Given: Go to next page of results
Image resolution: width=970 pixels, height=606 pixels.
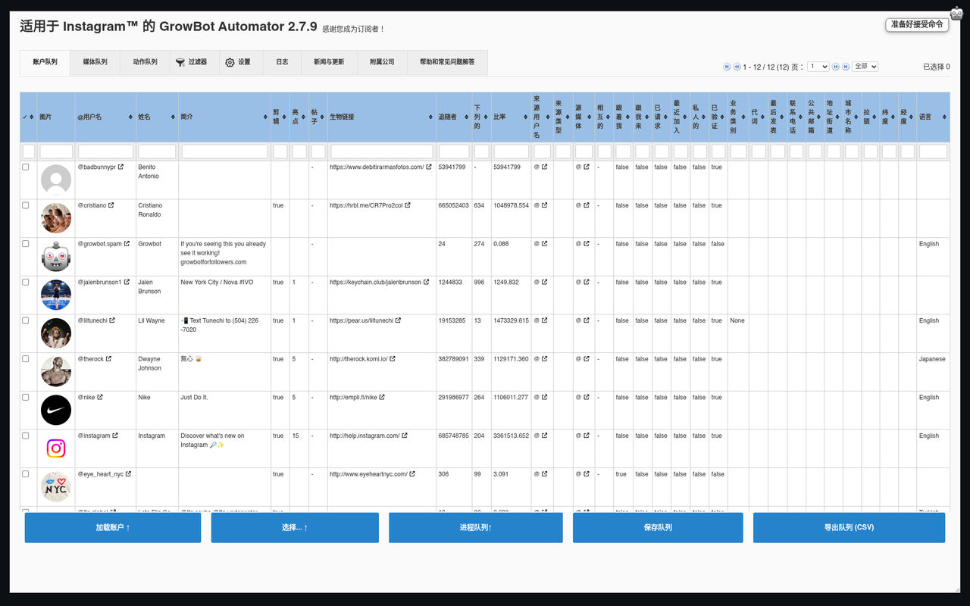Looking at the screenshot, I should [836, 67].
